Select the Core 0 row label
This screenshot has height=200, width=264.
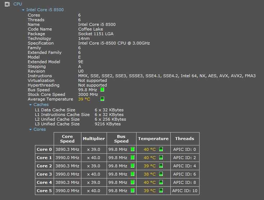click(x=44, y=149)
